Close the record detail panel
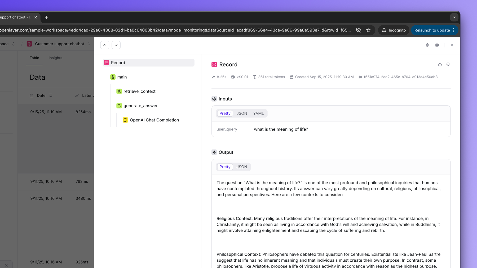Viewport: 477px width, 268px height. (452, 45)
